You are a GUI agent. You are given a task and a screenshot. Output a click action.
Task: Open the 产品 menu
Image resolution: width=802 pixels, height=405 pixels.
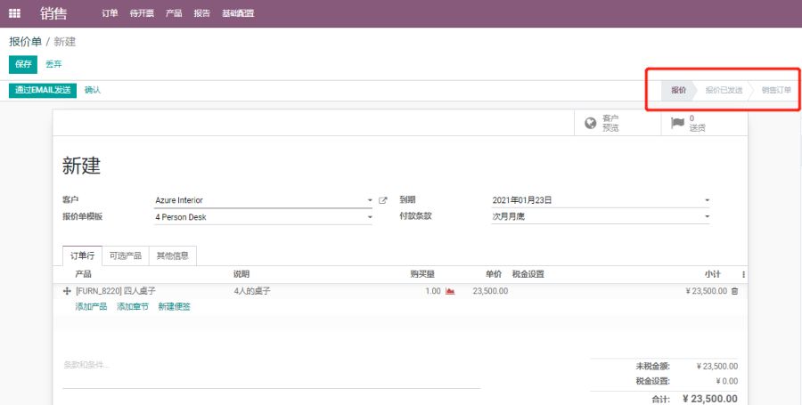point(174,13)
